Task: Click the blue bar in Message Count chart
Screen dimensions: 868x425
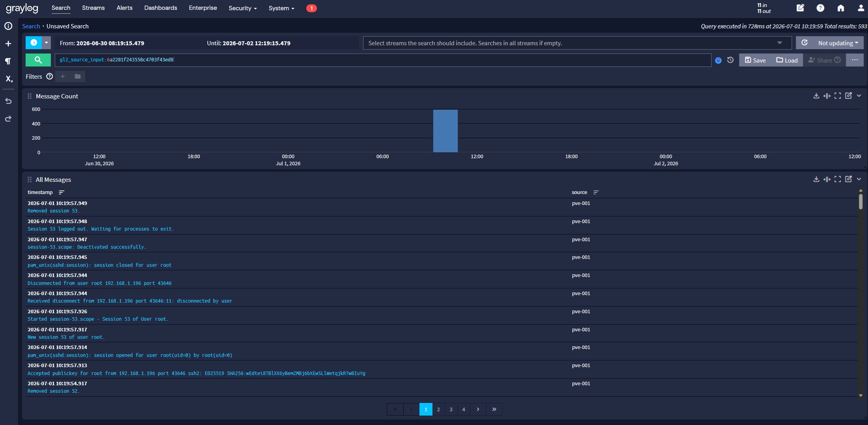Action: click(445, 131)
